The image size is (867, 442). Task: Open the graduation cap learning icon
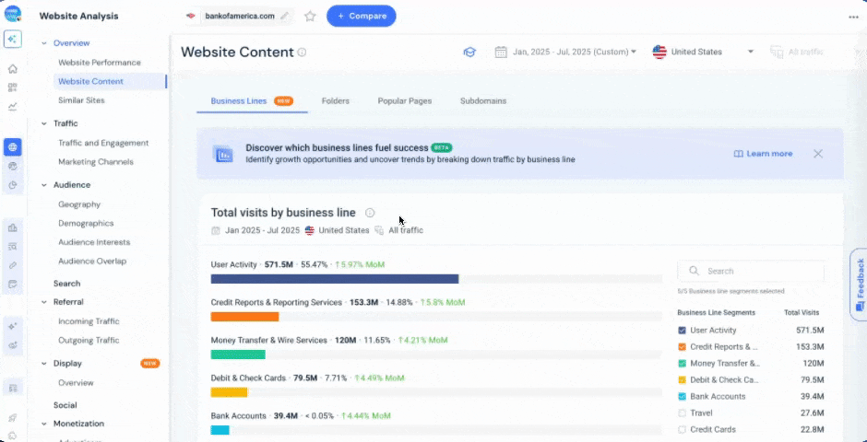[469, 52]
